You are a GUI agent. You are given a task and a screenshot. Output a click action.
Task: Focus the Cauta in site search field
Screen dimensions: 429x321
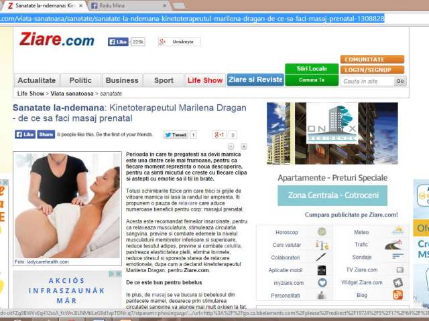pos(367,82)
